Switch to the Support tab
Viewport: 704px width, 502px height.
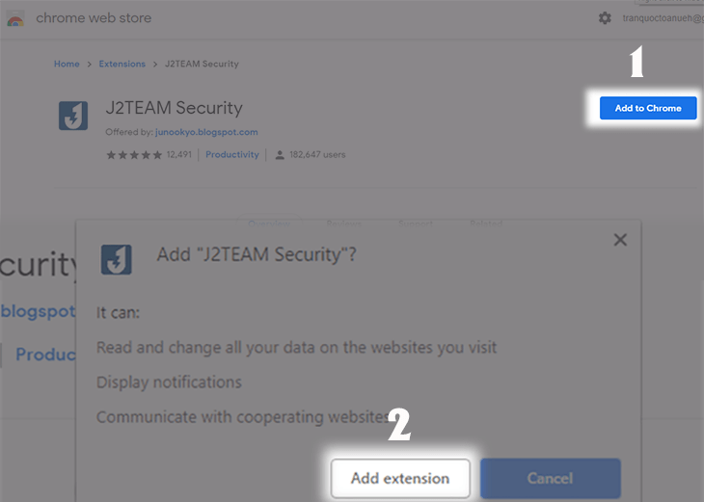[x=416, y=224]
